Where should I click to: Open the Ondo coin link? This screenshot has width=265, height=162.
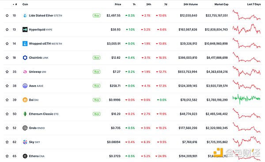tap(37, 128)
